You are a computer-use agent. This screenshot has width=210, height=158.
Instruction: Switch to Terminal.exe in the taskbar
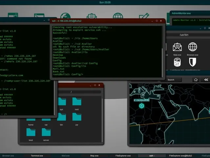pyautogui.click(x=37, y=156)
